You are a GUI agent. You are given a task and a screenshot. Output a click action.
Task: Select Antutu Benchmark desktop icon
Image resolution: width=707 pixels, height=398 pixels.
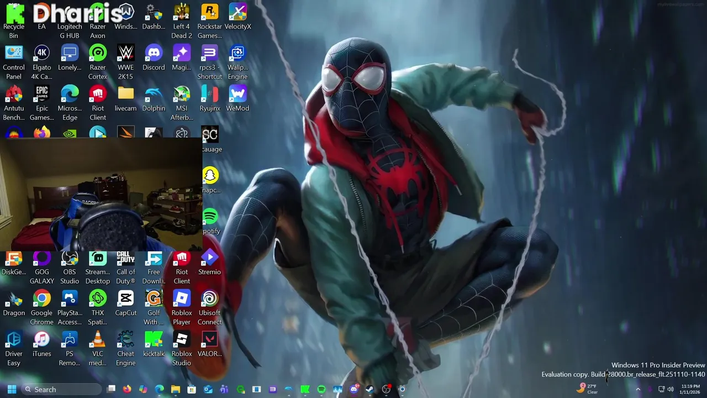[14, 103]
